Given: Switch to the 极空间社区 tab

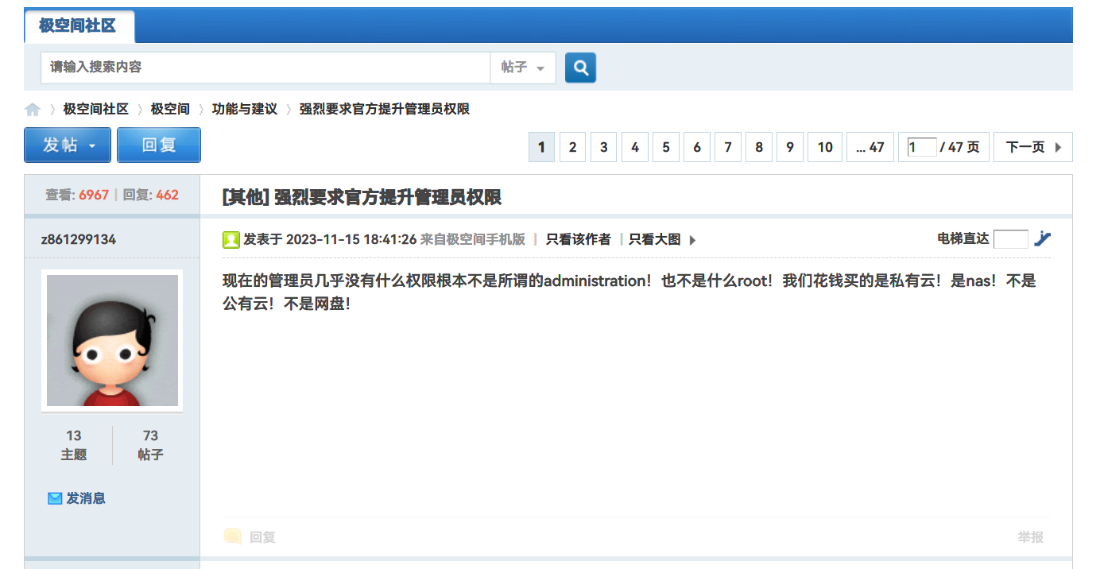Looking at the screenshot, I should (x=78, y=25).
